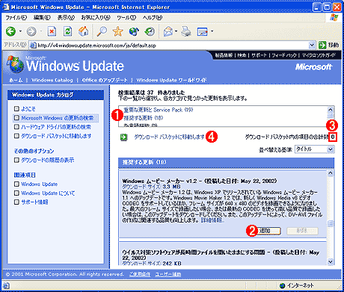The width and height of the screenshot is (344, 292).
Task: Click the Internet zone globe in status bar
Action: point(282,285)
